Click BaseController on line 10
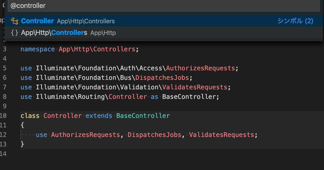The height and width of the screenshot is (170, 324). (x=143, y=116)
